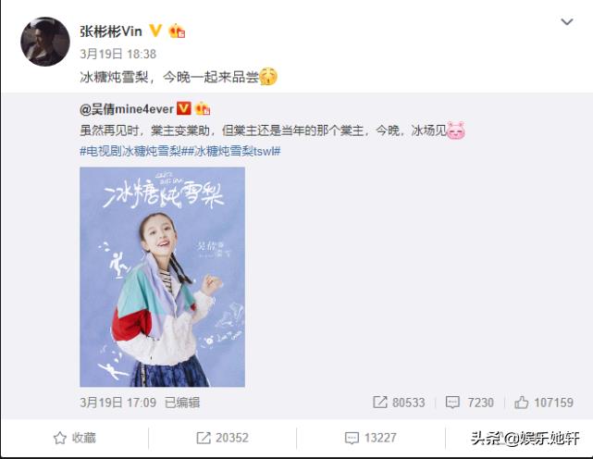Click the repost button showing 20352
The image size is (593, 459).
point(222,439)
